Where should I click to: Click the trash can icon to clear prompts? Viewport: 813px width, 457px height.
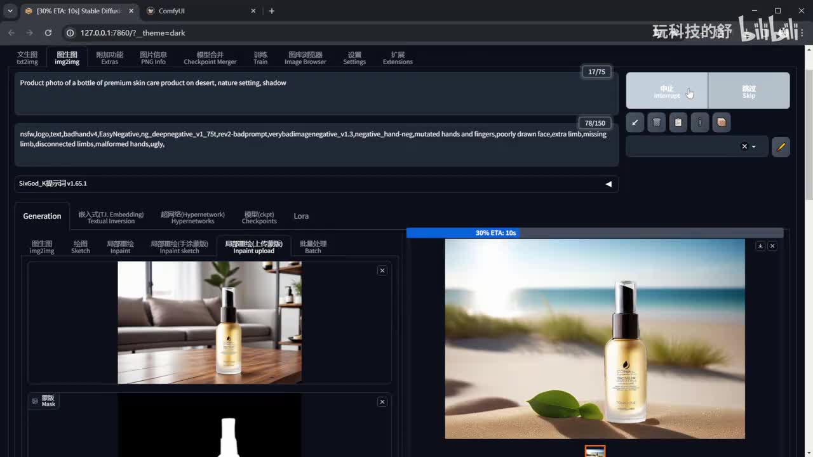click(x=657, y=123)
